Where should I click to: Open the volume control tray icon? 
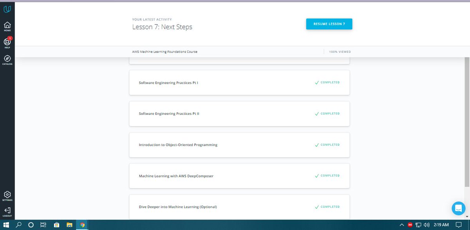click(x=427, y=225)
